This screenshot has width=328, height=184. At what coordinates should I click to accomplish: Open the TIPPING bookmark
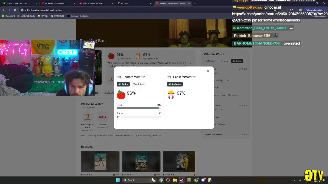pyautogui.click(x=43, y=16)
